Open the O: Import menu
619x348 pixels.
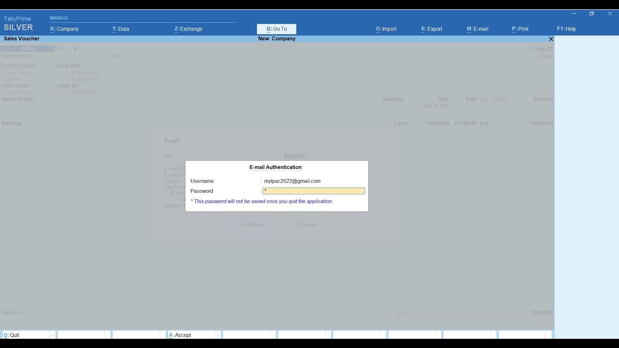(x=386, y=29)
